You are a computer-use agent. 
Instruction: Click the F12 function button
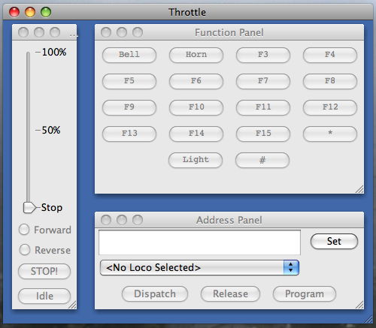330,107
